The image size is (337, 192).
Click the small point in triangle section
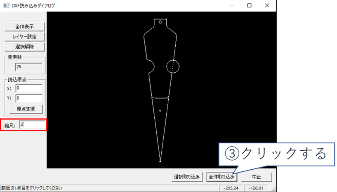(160, 111)
